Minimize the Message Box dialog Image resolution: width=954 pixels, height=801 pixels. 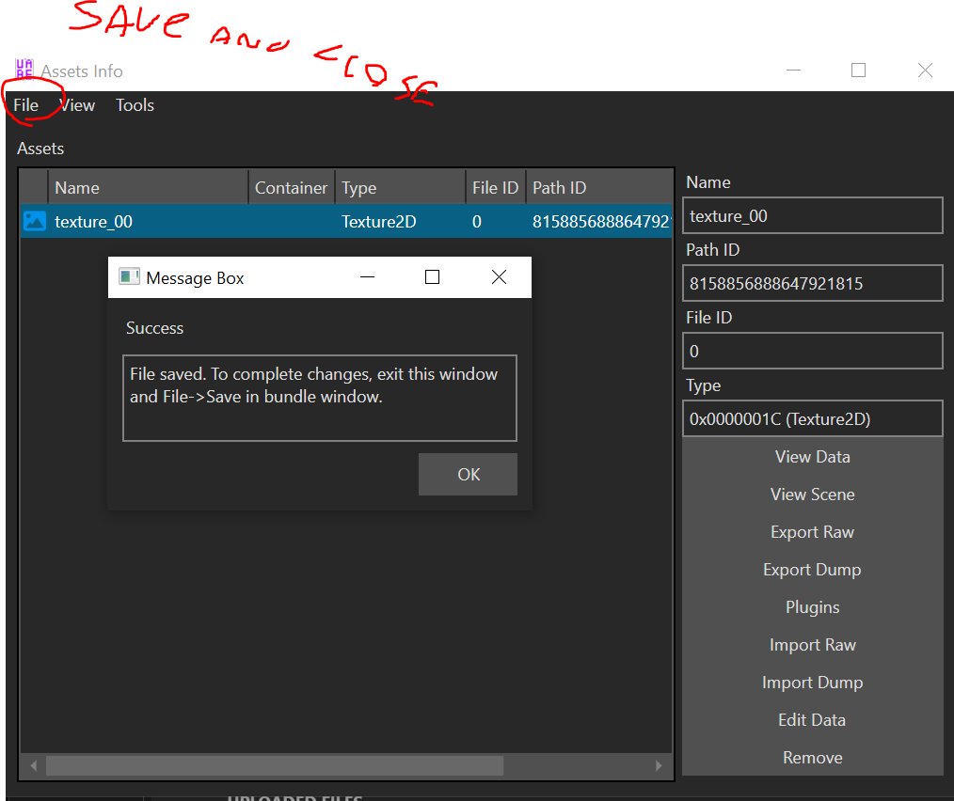coord(367,277)
